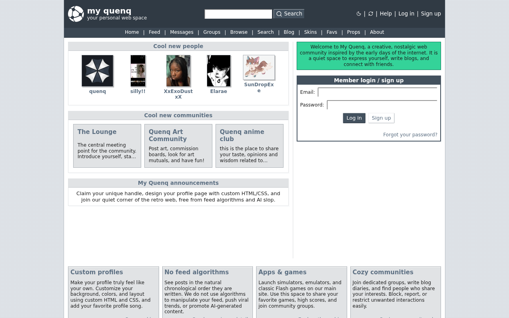This screenshot has width=509, height=318.
Task: Click the Email input field
Action: pyautogui.click(x=377, y=92)
